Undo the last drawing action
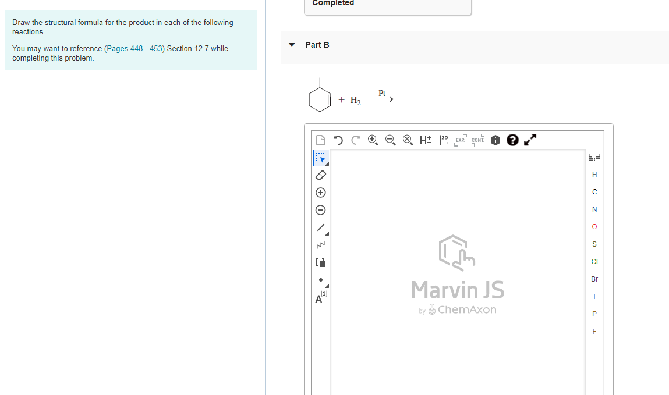This screenshot has width=669, height=395. pos(338,140)
